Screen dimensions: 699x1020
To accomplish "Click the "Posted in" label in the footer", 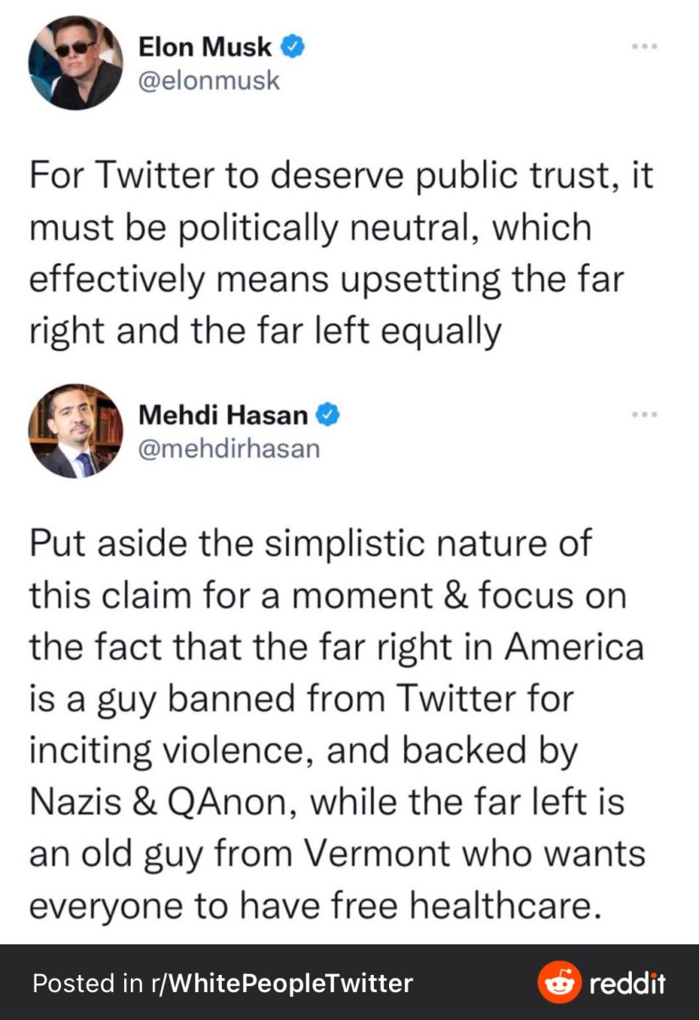I will tap(87, 983).
